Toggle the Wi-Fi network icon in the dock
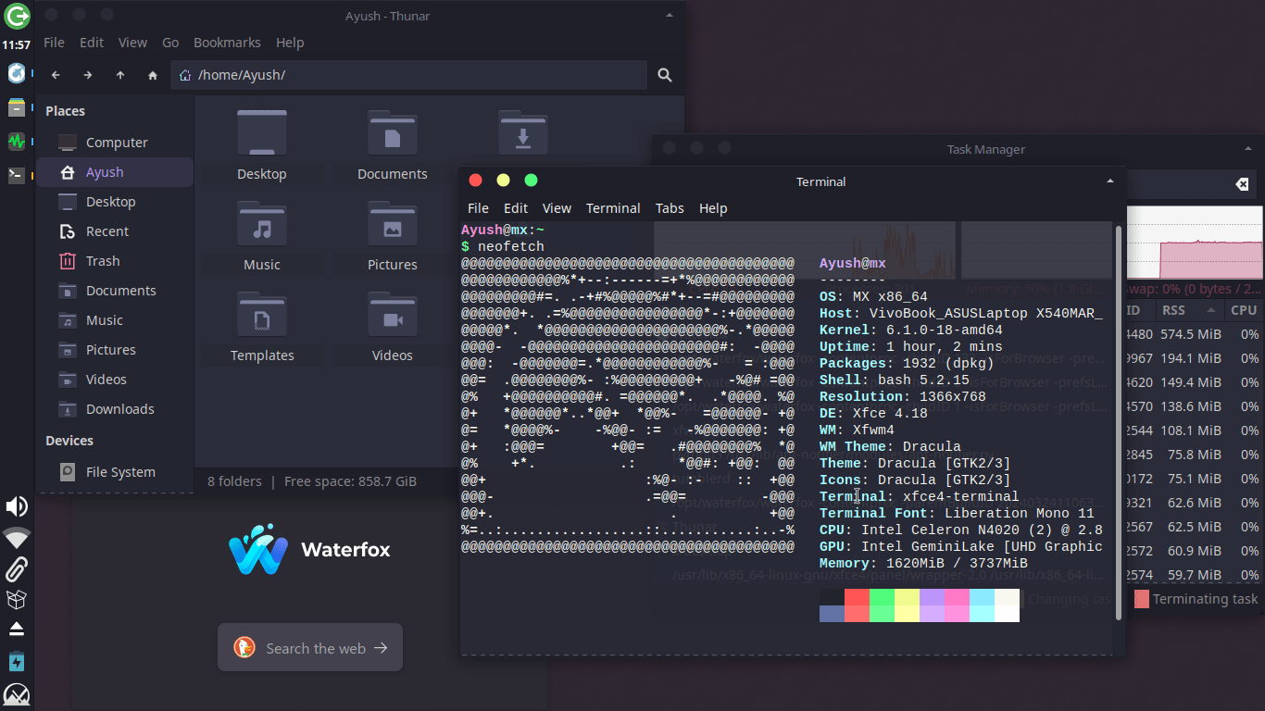This screenshot has height=711, width=1265. pyautogui.click(x=18, y=537)
